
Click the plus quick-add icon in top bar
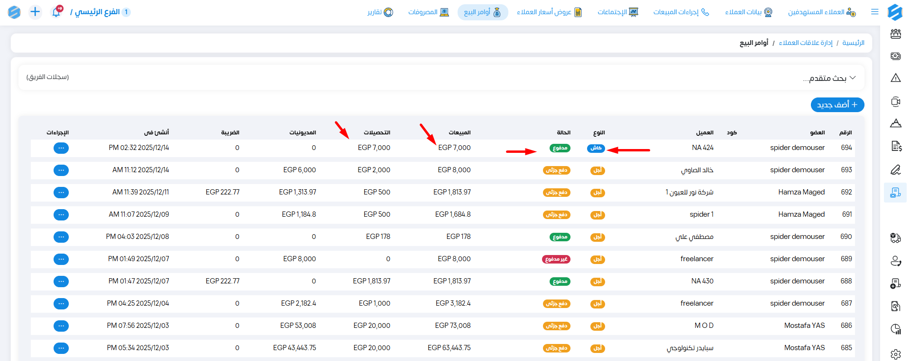coord(35,12)
